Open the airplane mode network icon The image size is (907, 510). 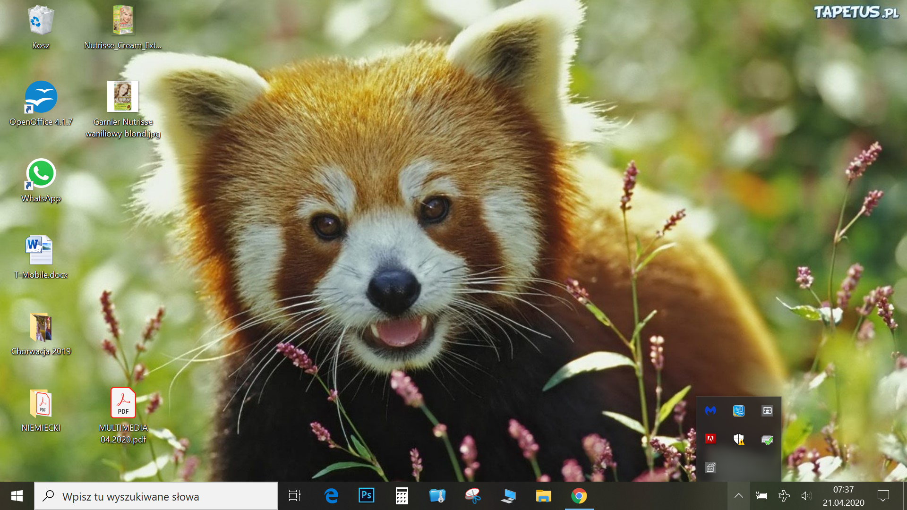pyautogui.click(x=784, y=496)
